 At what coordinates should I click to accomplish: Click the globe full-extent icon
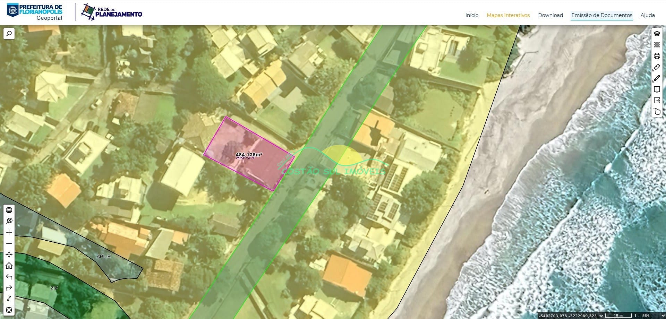9,210
